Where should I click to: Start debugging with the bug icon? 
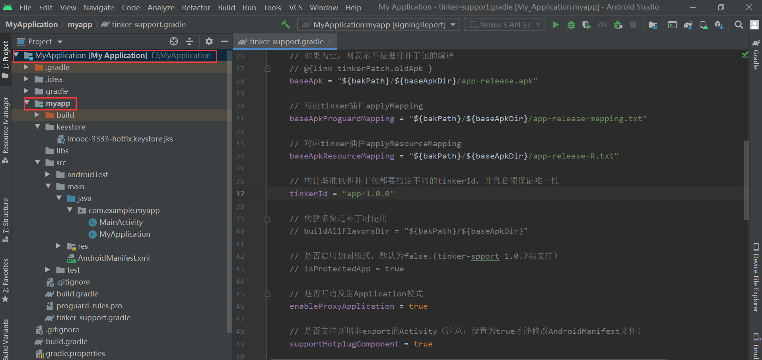pyautogui.click(x=571, y=25)
